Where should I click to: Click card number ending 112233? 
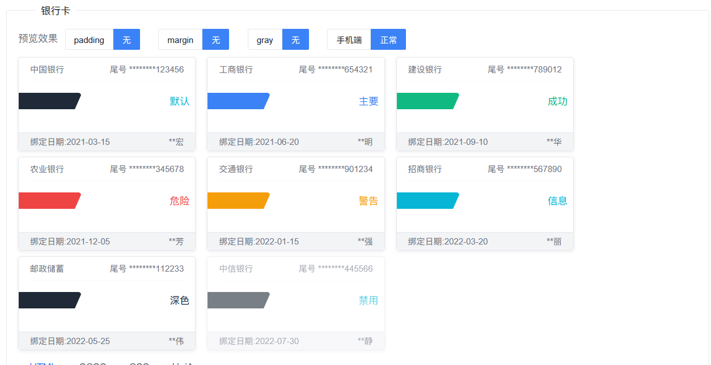coord(147,269)
